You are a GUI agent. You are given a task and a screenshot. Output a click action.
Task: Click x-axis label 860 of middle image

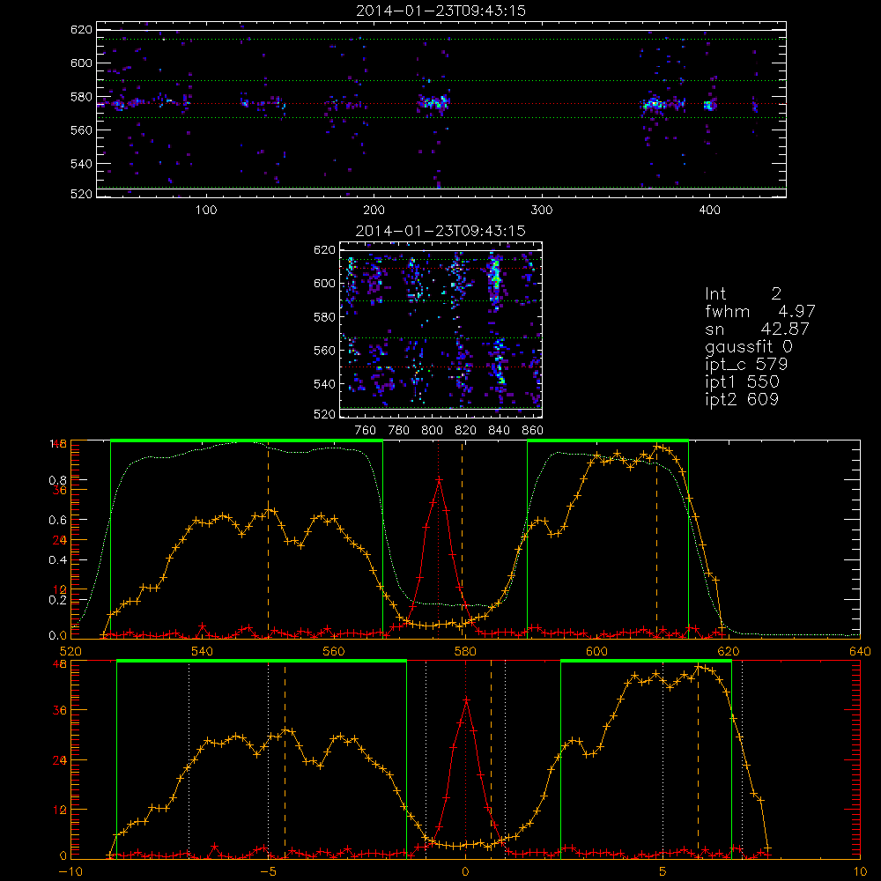click(533, 431)
